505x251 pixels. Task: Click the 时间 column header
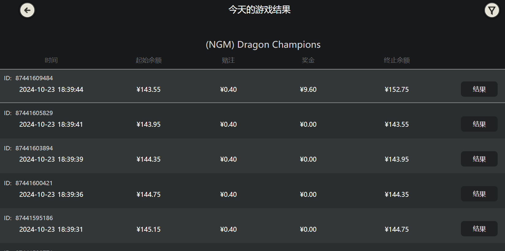pyautogui.click(x=51, y=60)
